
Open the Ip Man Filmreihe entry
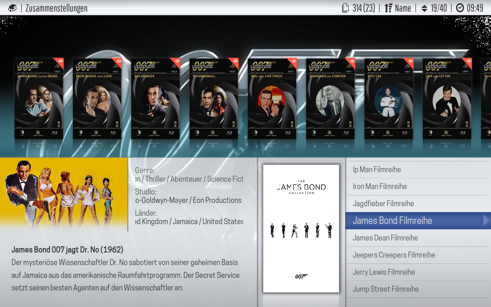(x=418, y=169)
